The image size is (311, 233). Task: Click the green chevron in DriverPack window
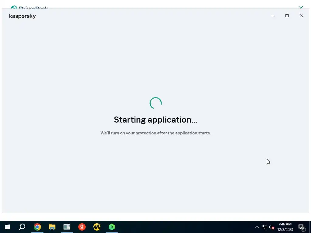tap(301, 7)
